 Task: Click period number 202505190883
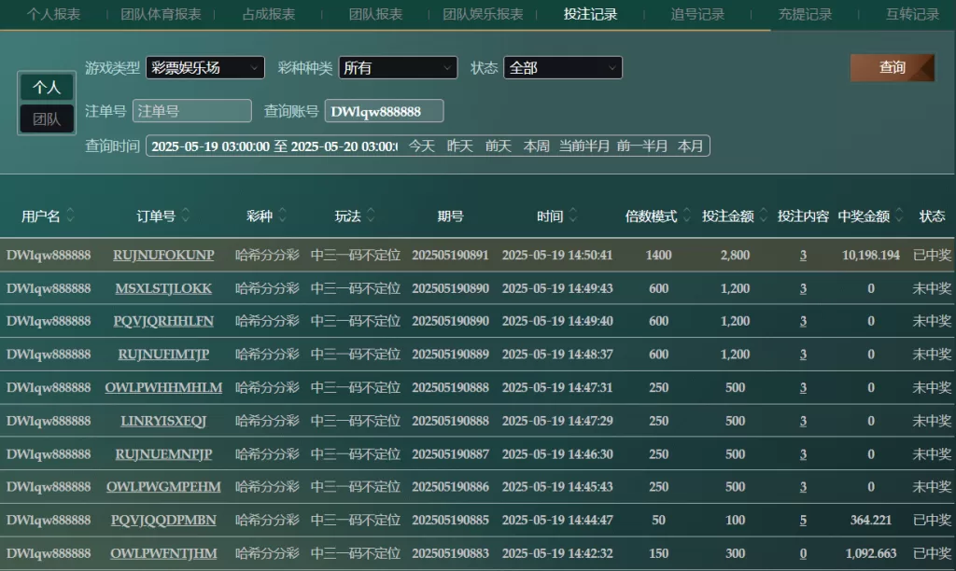coord(450,554)
